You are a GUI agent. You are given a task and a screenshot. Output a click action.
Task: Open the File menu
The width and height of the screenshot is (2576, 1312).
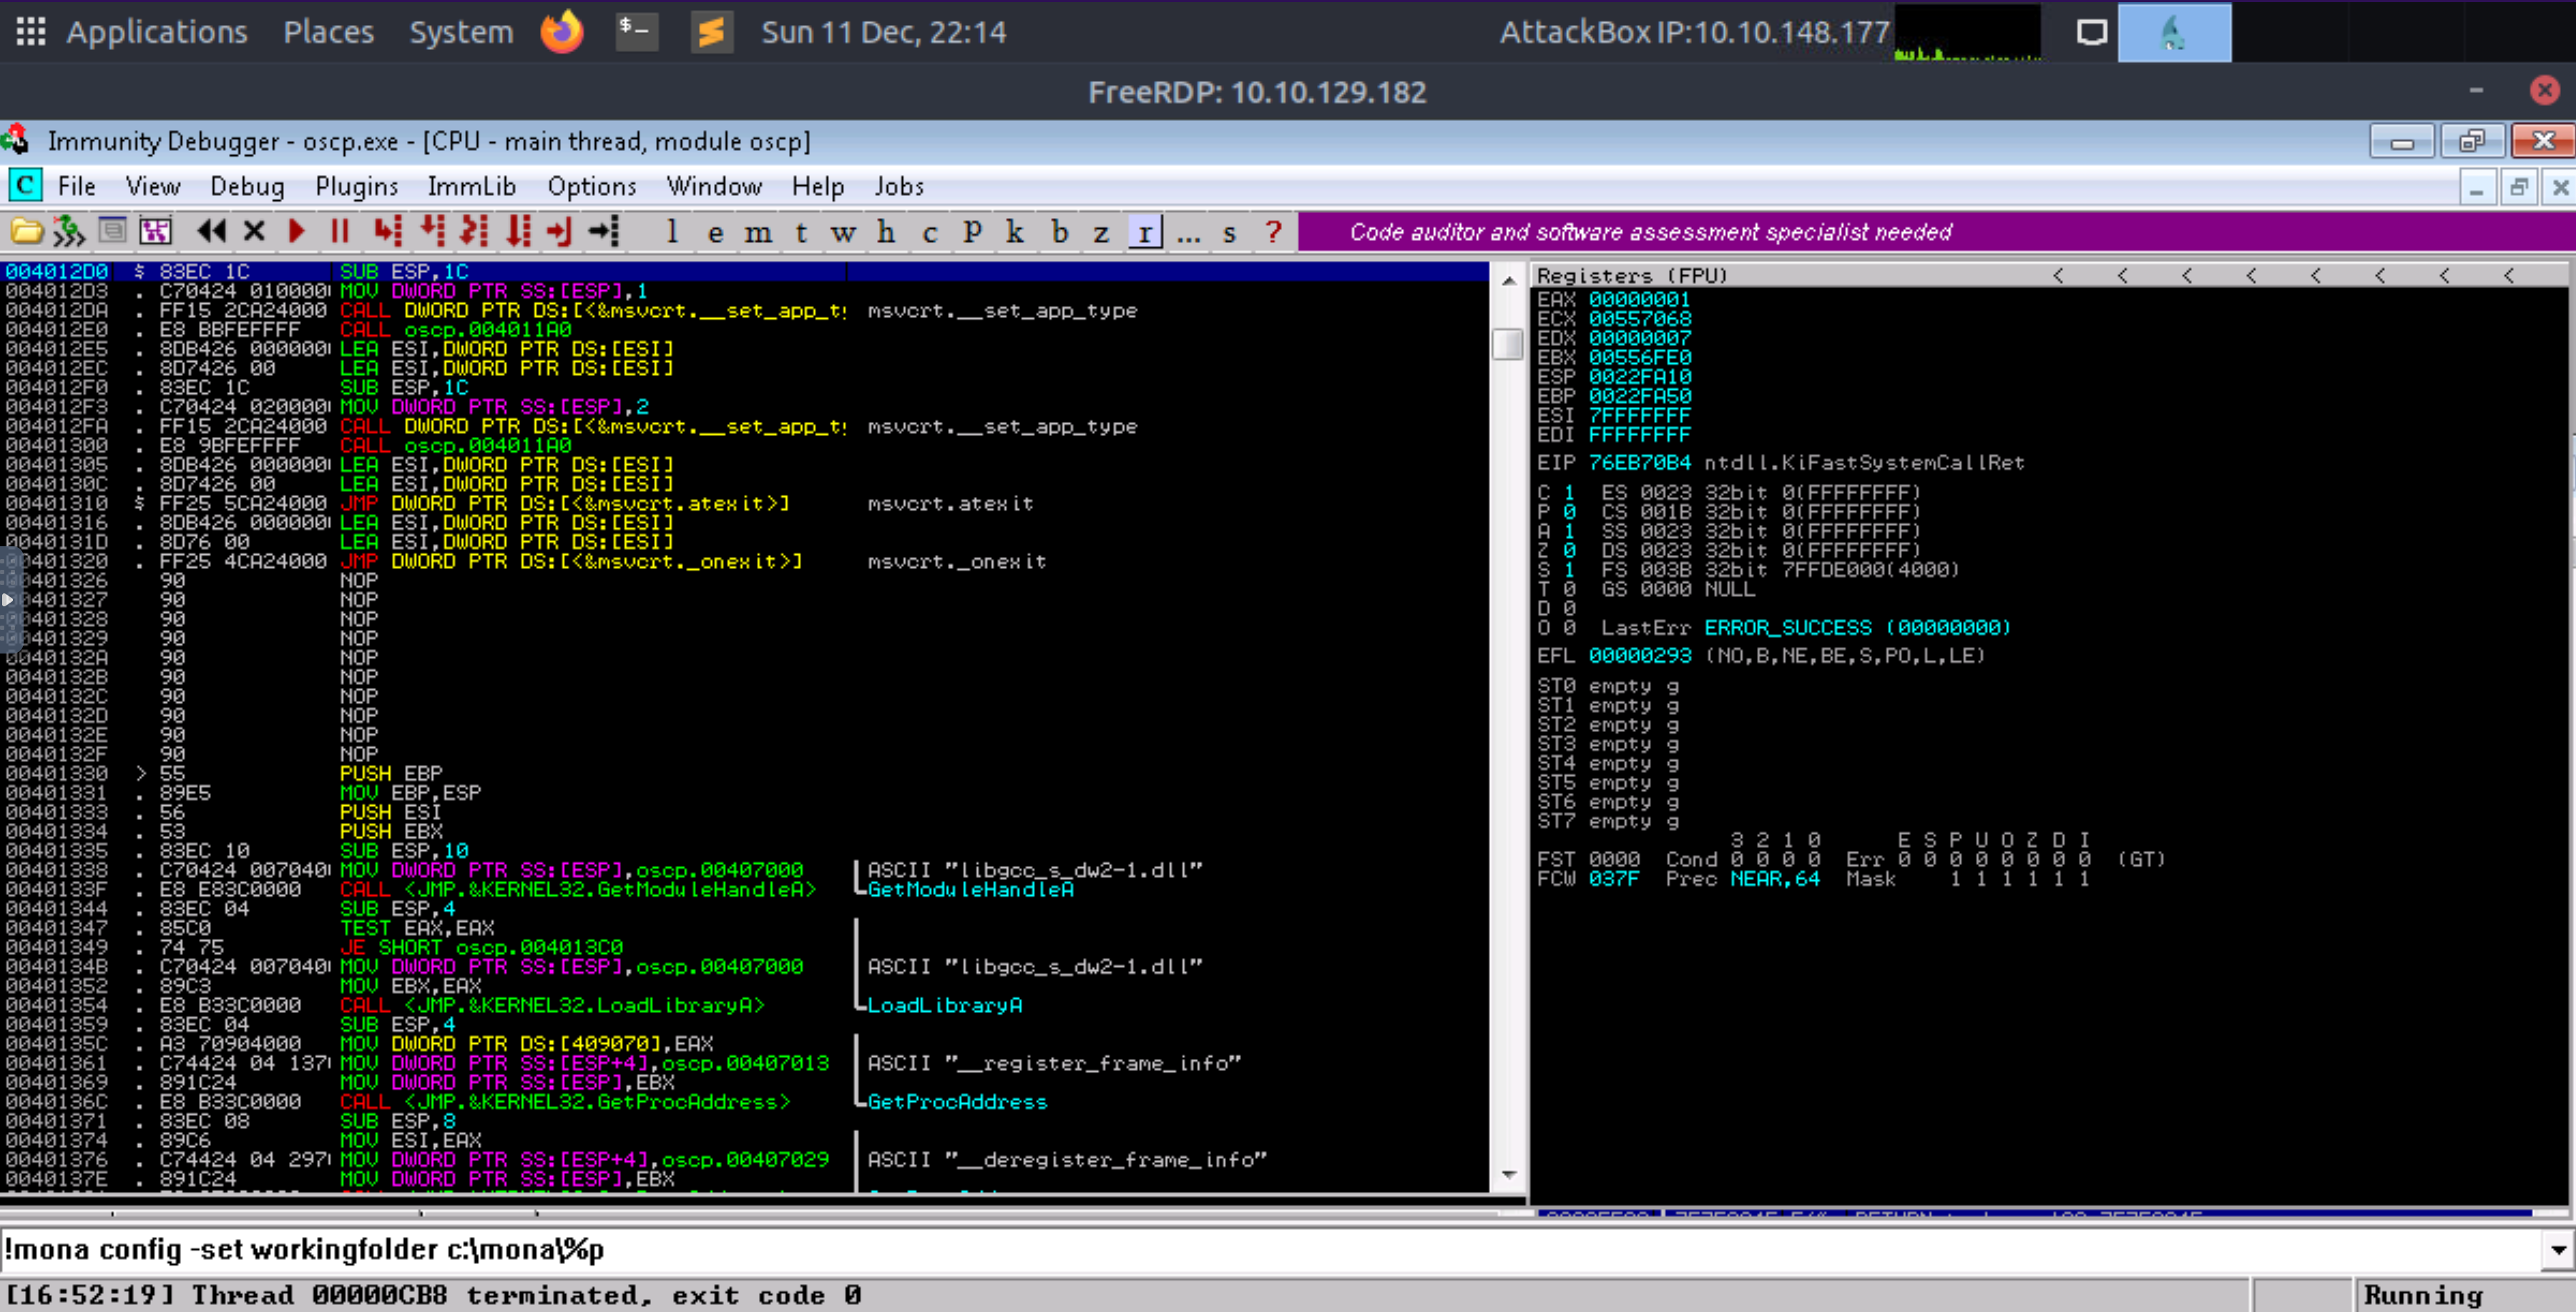pos(77,186)
